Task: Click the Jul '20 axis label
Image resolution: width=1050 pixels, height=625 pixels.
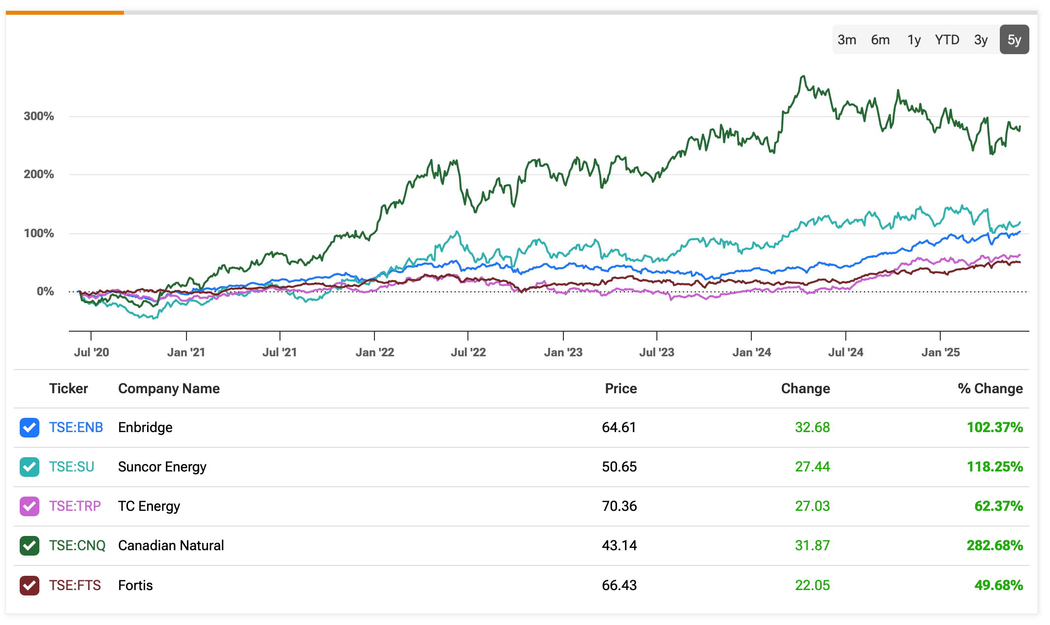Action: click(92, 352)
